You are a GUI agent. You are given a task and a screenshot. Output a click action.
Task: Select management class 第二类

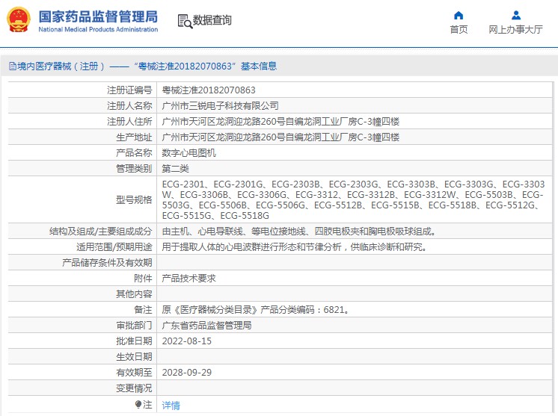(x=176, y=168)
